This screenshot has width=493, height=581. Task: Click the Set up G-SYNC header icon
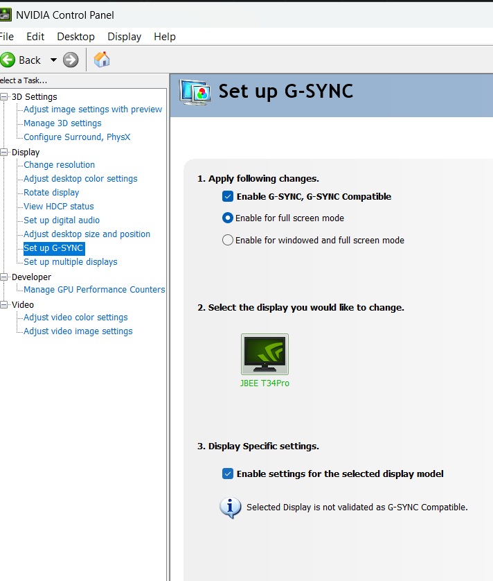coord(195,92)
